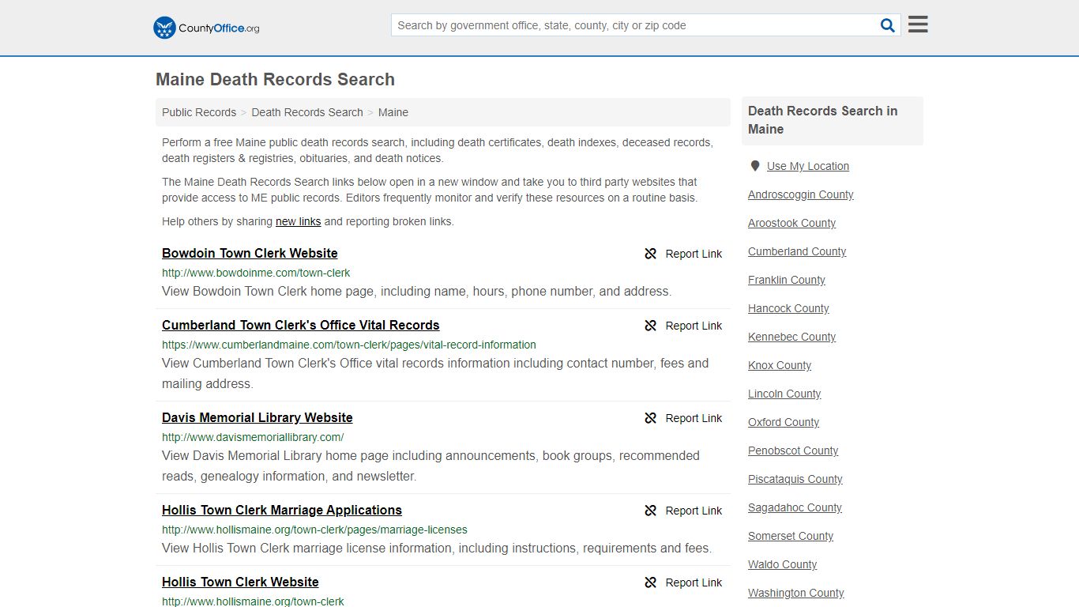The height and width of the screenshot is (607, 1079).
Task: Select Lincoln County
Action: 784,394
